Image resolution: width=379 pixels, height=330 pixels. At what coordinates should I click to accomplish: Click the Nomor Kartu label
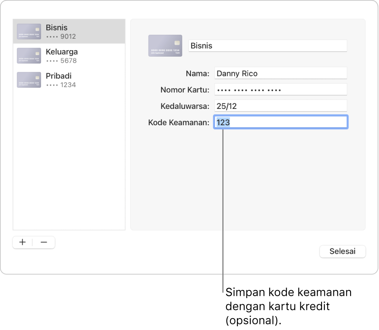(x=185, y=90)
